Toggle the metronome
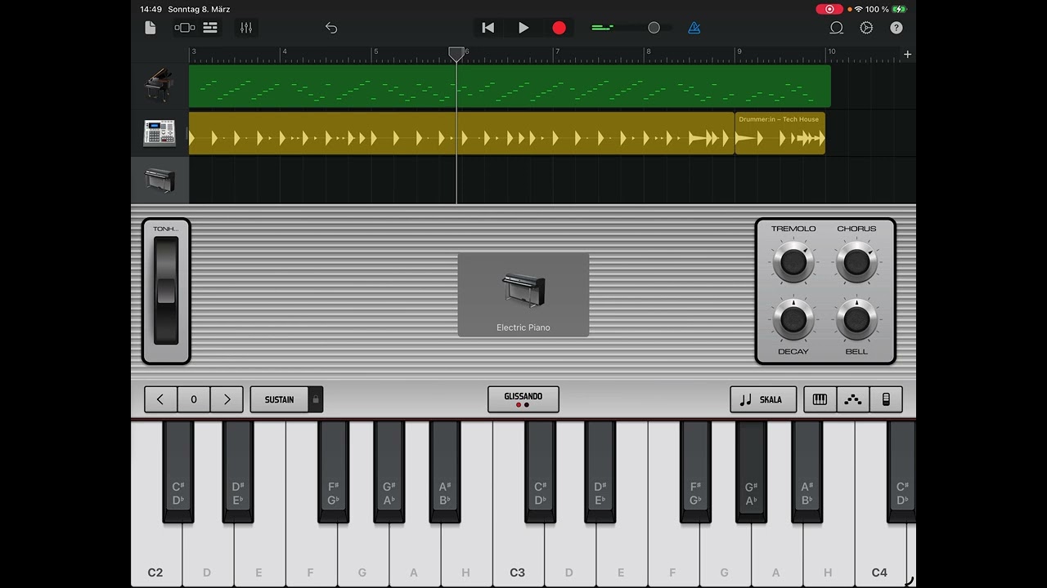1047x588 pixels. click(x=694, y=28)
